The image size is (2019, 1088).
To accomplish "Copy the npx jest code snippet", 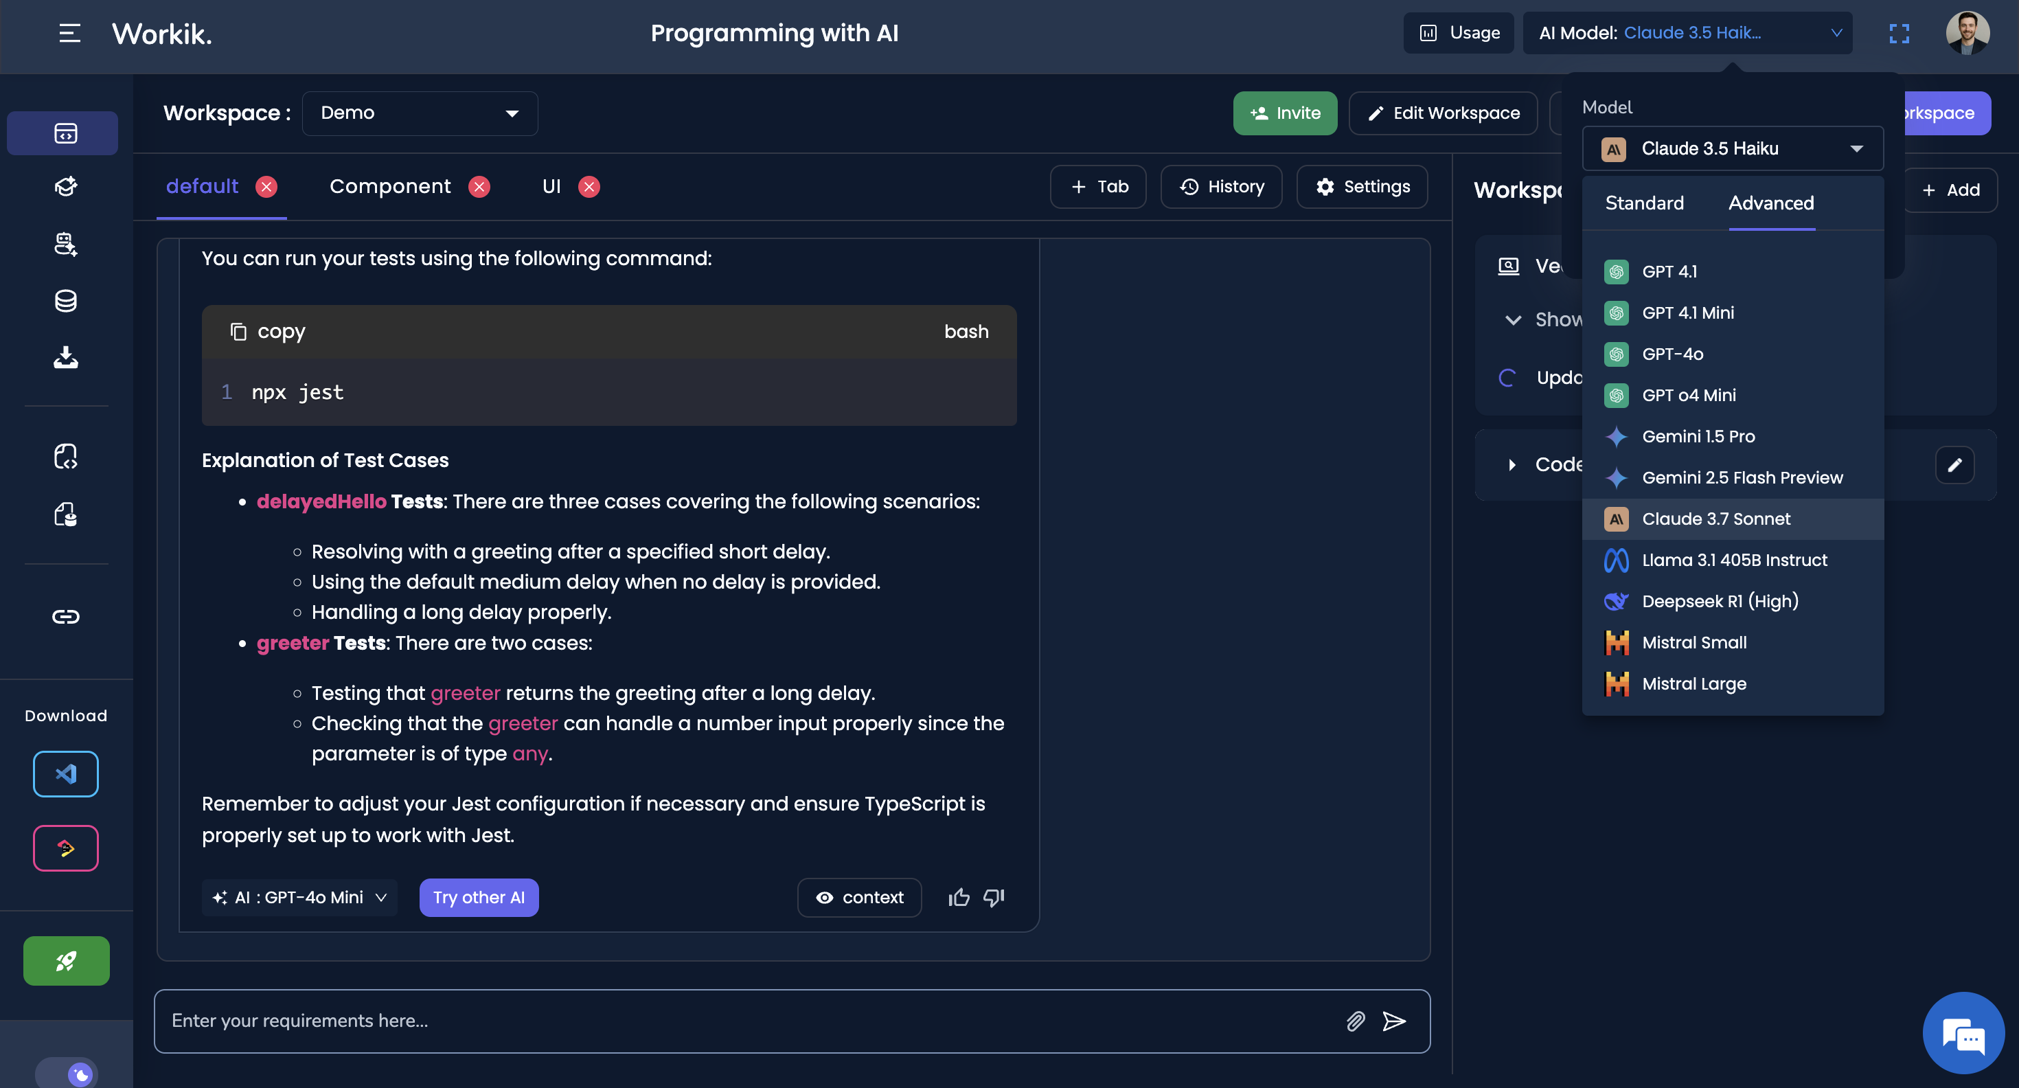I will [x=268, y=331].
